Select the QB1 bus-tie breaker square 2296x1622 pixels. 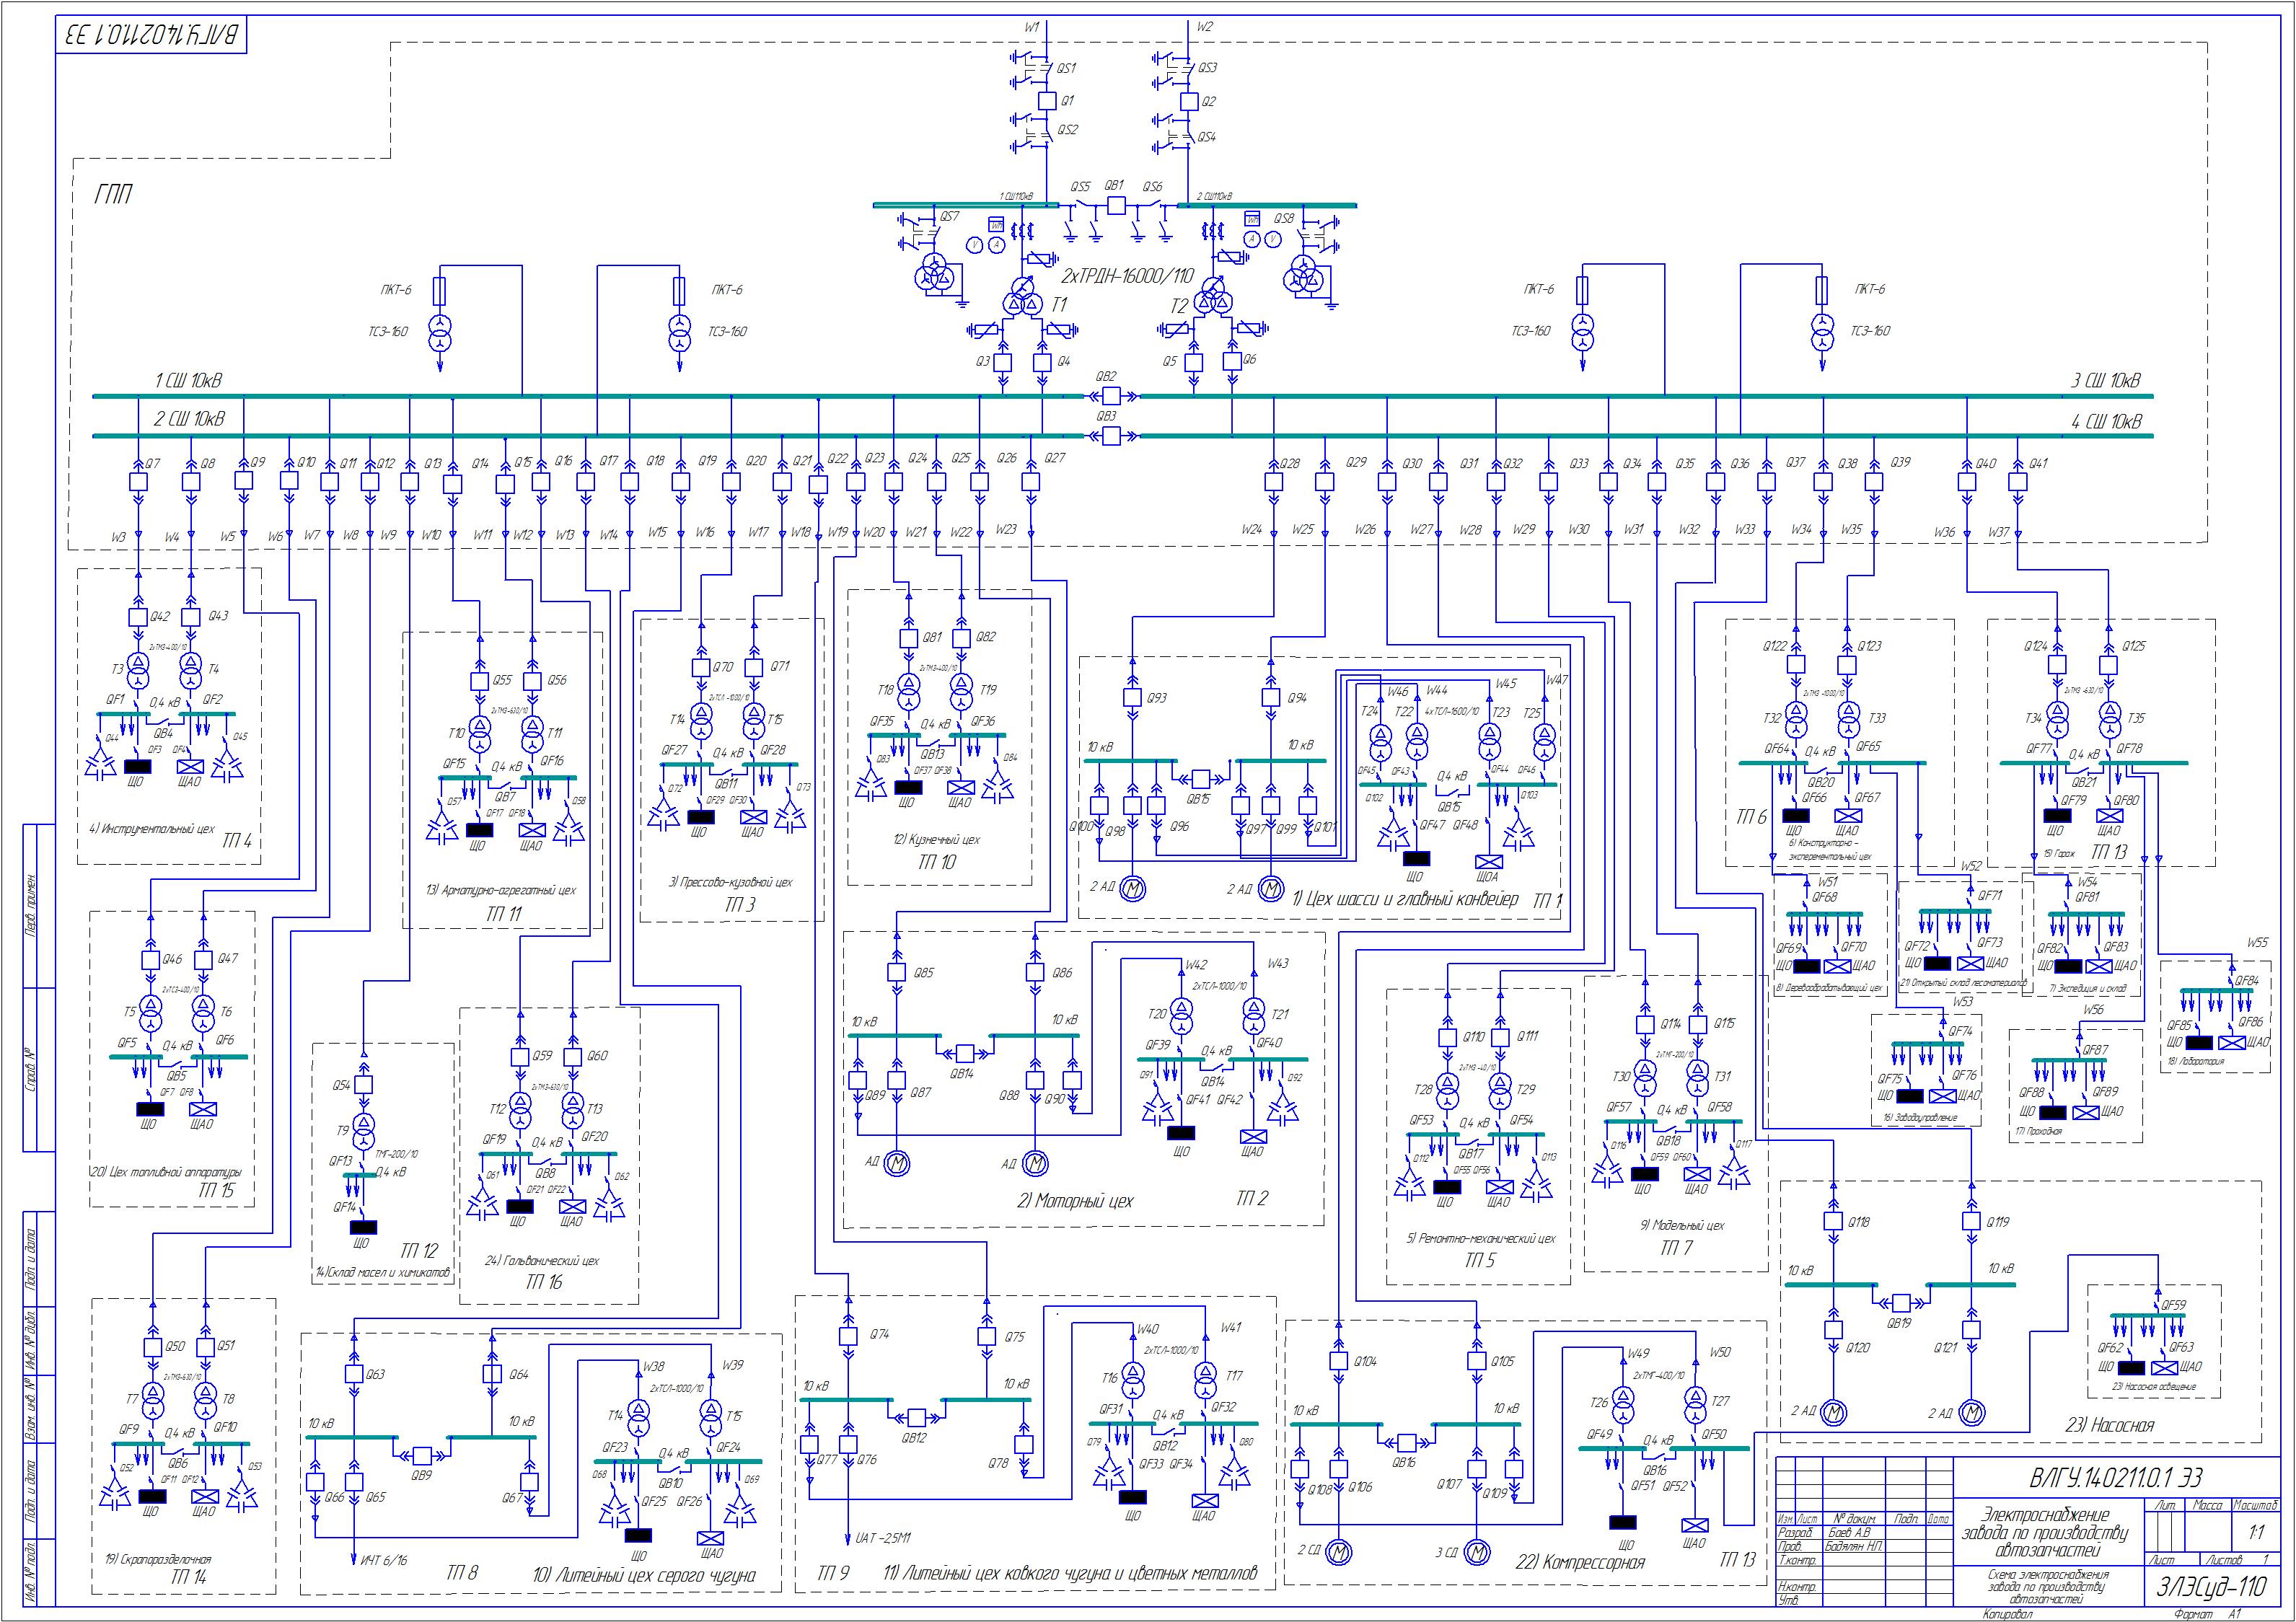coord(1118,206)
